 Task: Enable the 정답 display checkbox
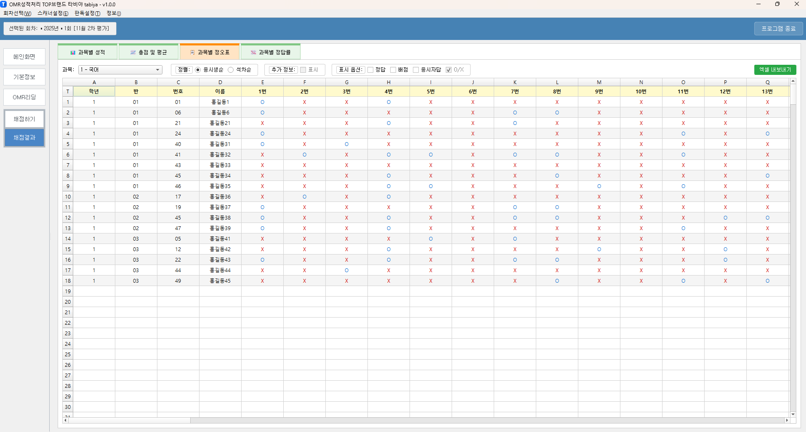[370, 70]
